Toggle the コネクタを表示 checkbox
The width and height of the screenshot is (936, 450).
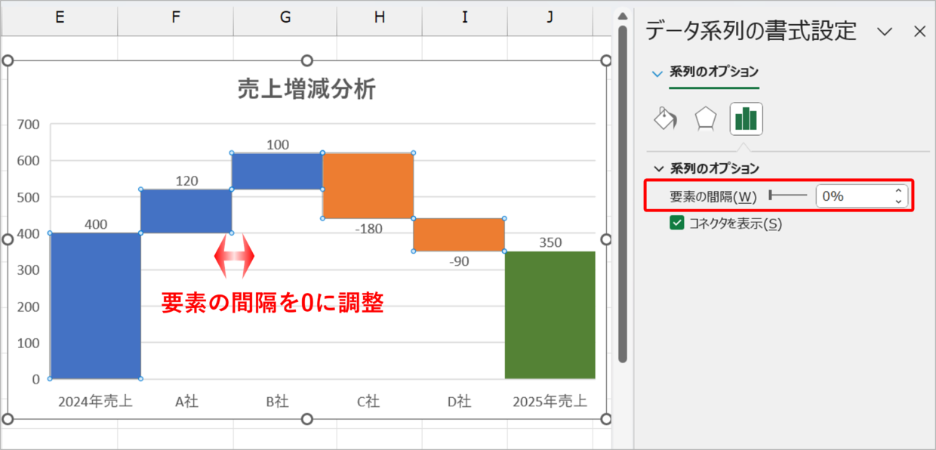[x=676, y=223]
